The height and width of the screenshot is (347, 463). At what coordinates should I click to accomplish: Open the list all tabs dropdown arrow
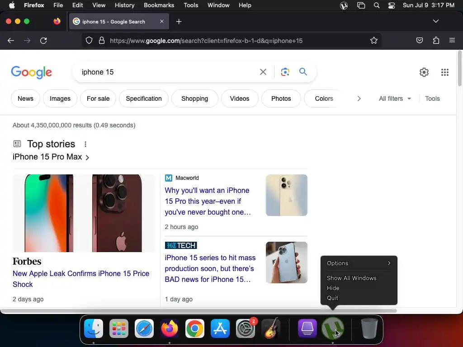pyautogui.click(x=435, y=21)
